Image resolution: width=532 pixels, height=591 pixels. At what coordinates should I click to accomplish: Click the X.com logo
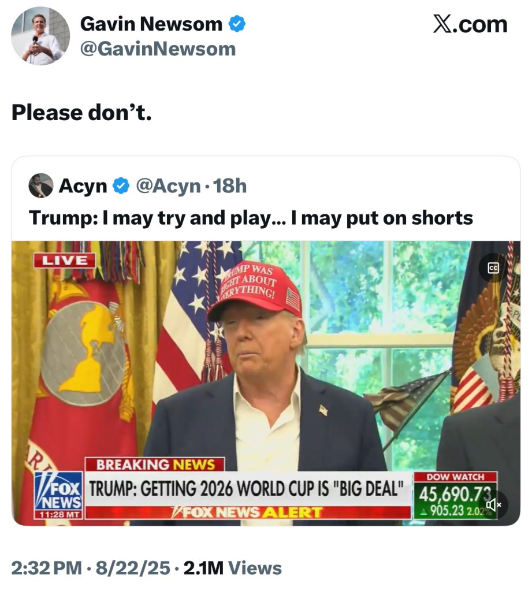click(x=470, y=24)
